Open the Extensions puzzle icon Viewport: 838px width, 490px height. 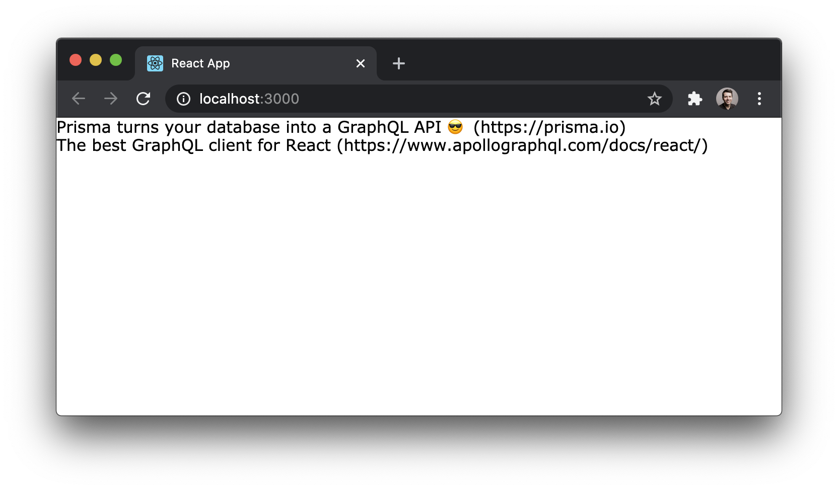695,99
